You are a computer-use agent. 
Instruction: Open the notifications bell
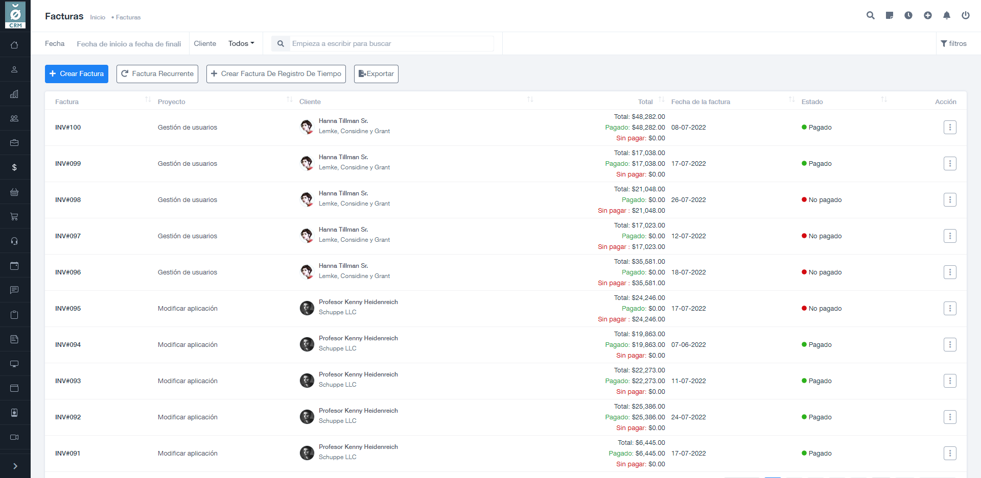pyautogui.click(x=947, y=15)
